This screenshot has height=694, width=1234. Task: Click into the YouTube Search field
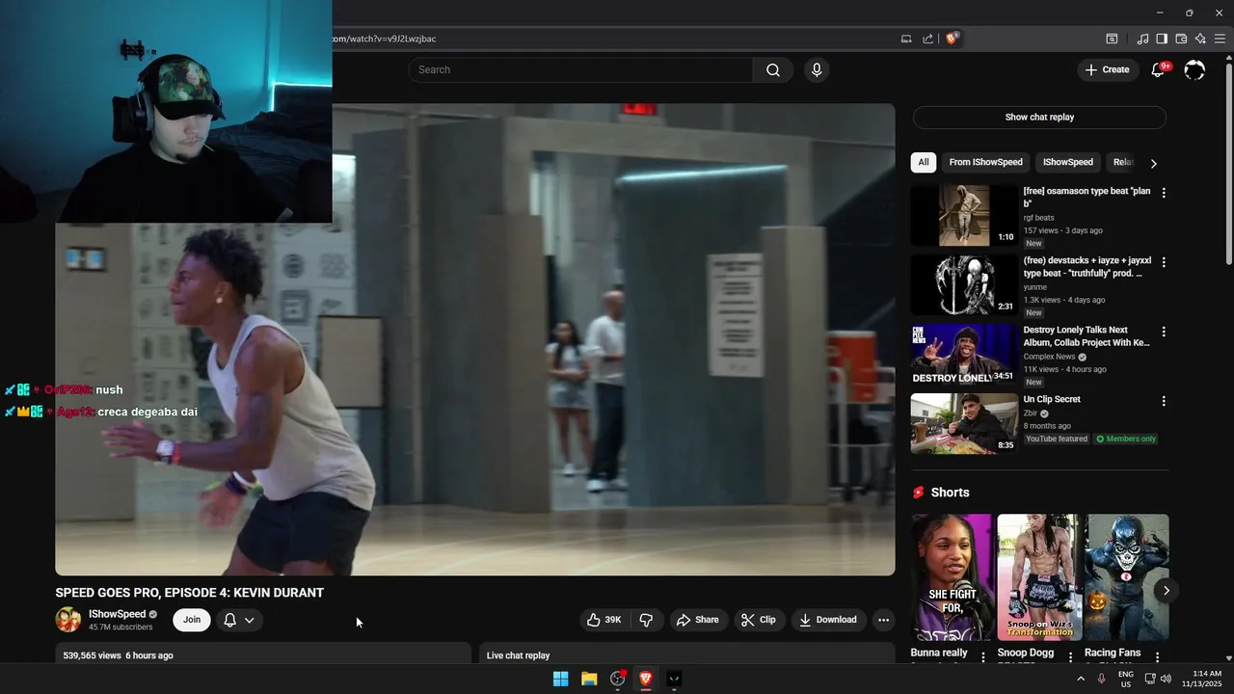click(x=580, y=69)
